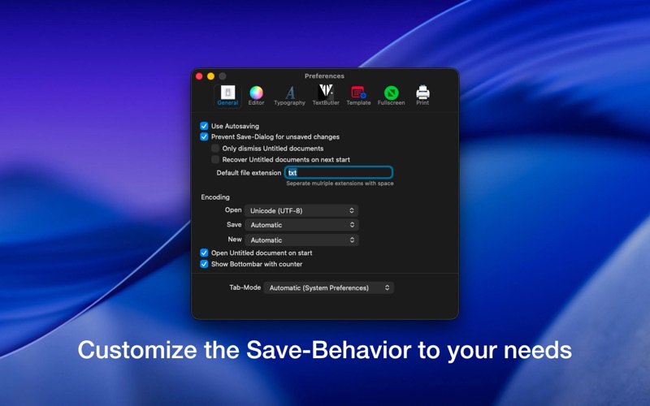Screen dimensions: 650x406
Task: Enable Only dismiss Untitled documents
Action: pos(215,149)
